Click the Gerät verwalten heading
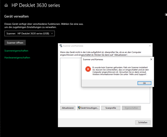This screenshot has height=137, width=167. click(17, 16)
